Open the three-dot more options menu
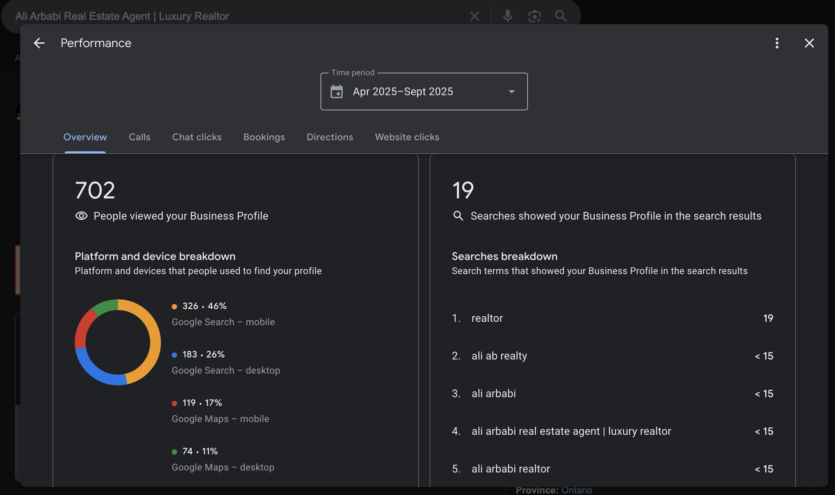The image size is (835, 495). (x=777, y=43)
